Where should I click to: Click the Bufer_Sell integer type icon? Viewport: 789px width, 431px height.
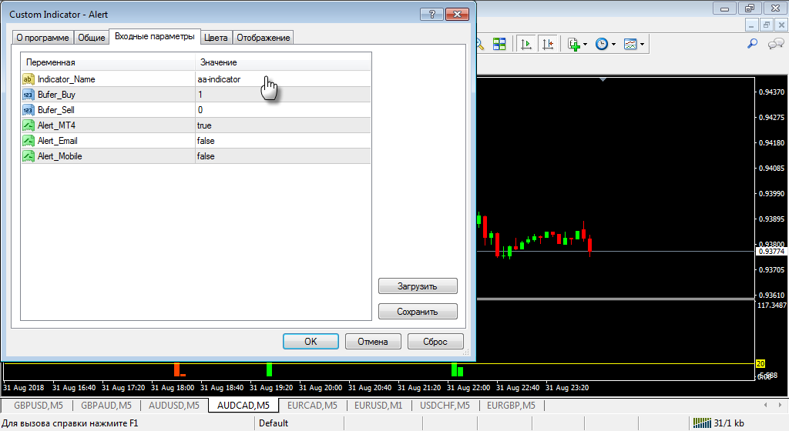[29, 110]
